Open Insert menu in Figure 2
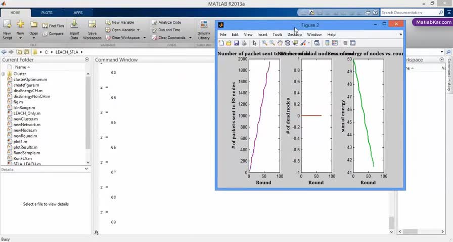This screenshot has height=242, width=453. pyautogui.click(x=262, y=35)
